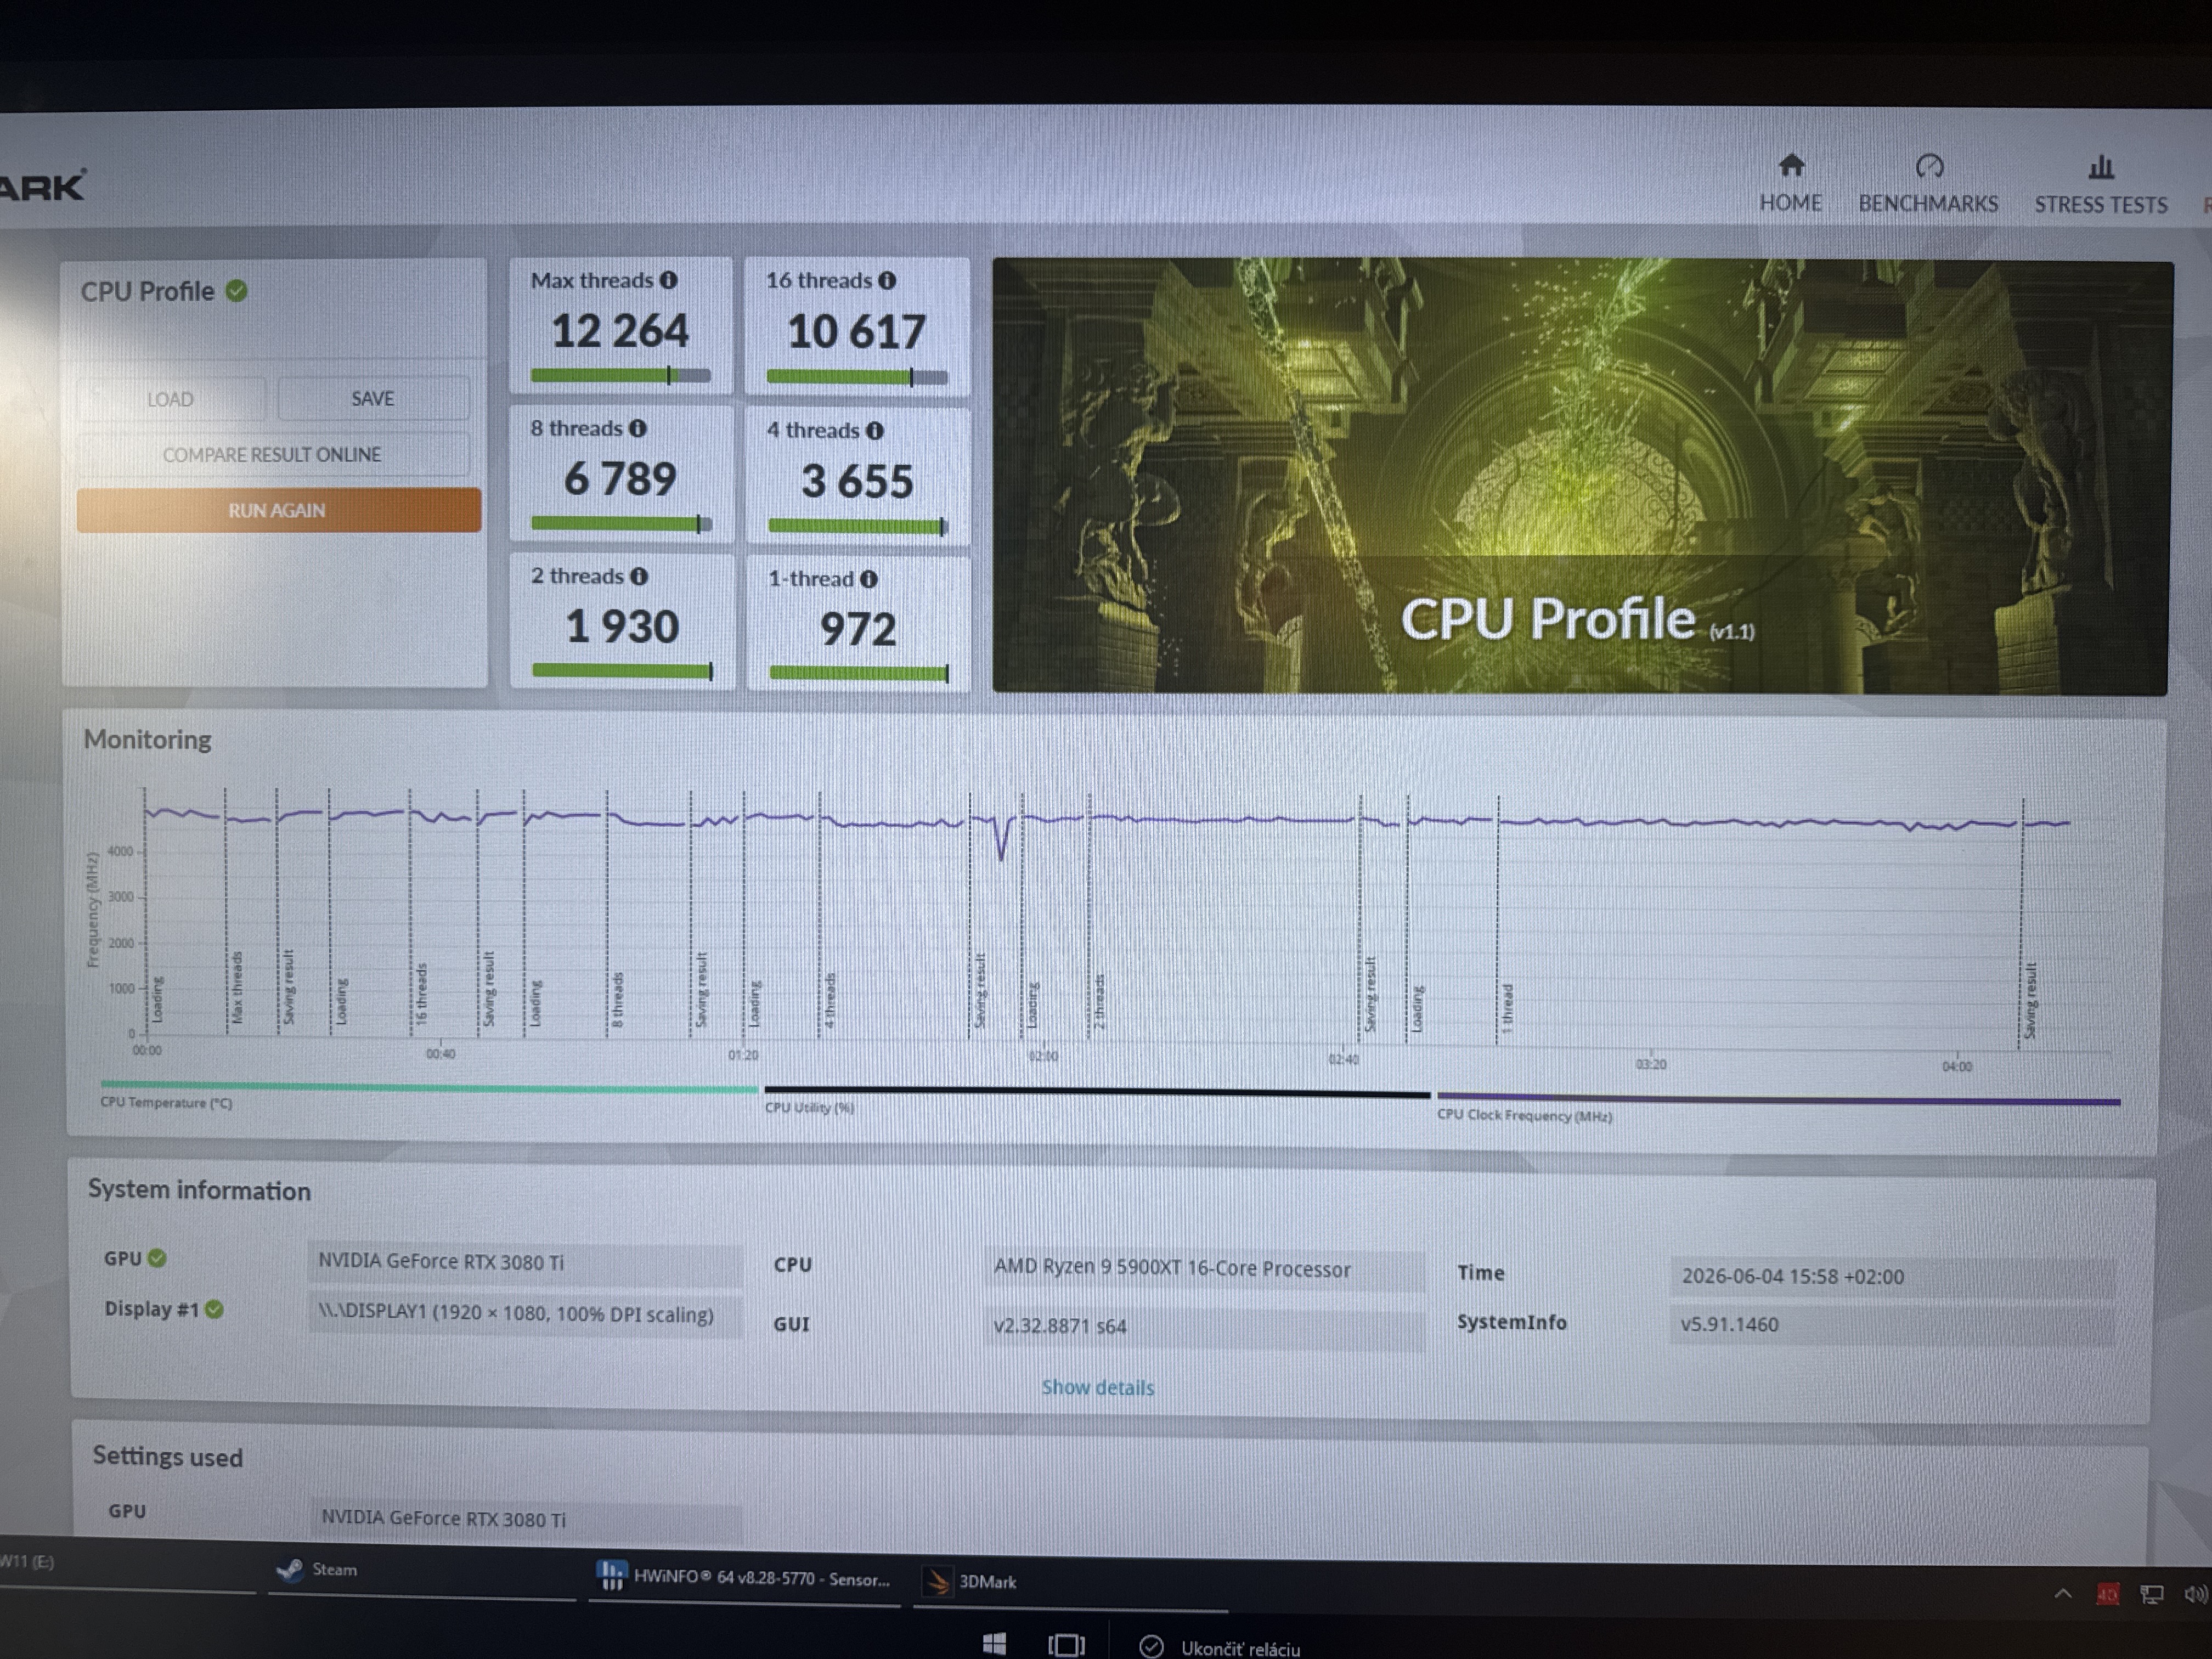The height and width of the screenshot is (1659, 2212).
Task: Click the info icon beside 8 threads
Action: (x=638, y=428)
